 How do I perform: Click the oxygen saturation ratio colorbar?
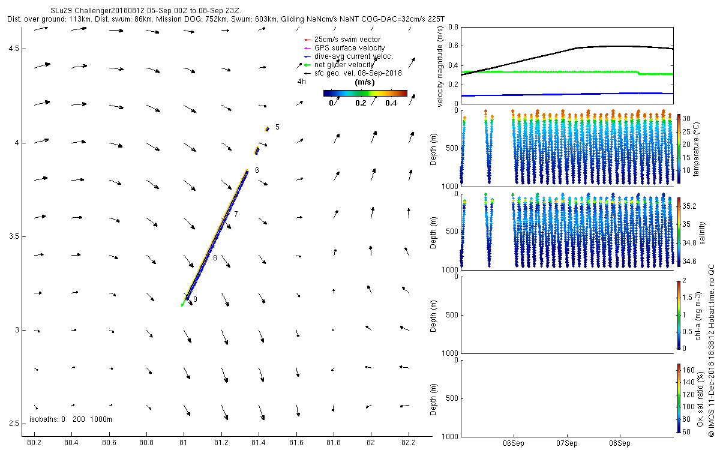coord(679,398)
